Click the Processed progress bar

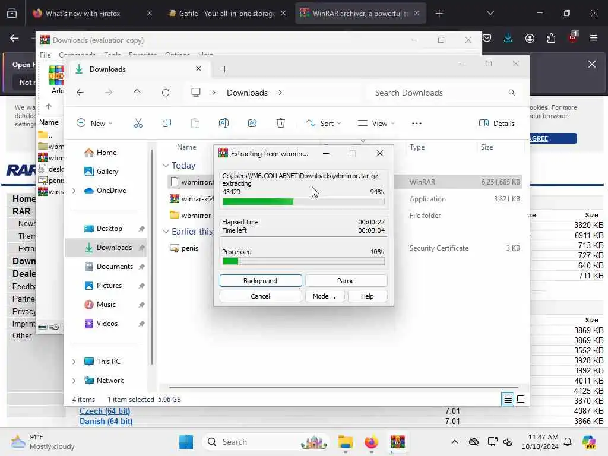coord(303,261)
